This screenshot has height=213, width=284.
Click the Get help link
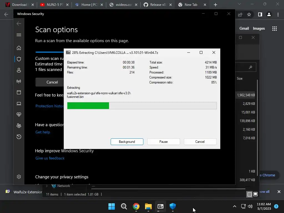[43, 132]
